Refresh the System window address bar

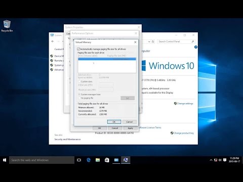coord(153,41)
